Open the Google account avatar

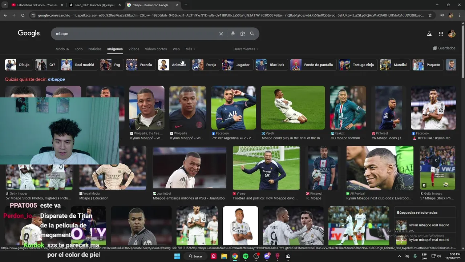coord(452,33)
